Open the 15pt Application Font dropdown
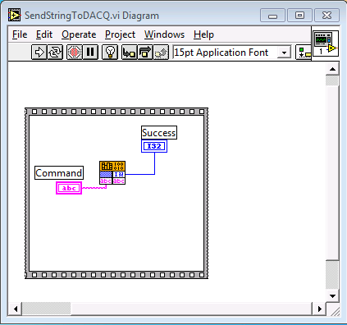 pos(232,53)
